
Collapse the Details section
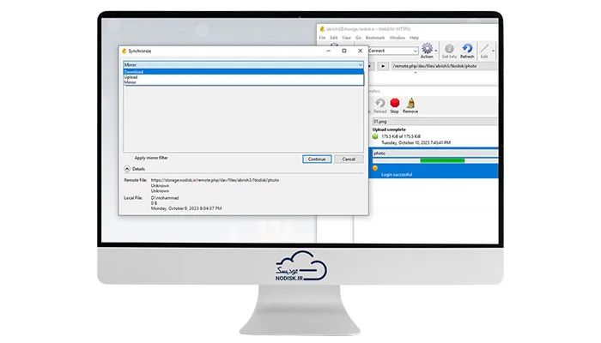127,168
